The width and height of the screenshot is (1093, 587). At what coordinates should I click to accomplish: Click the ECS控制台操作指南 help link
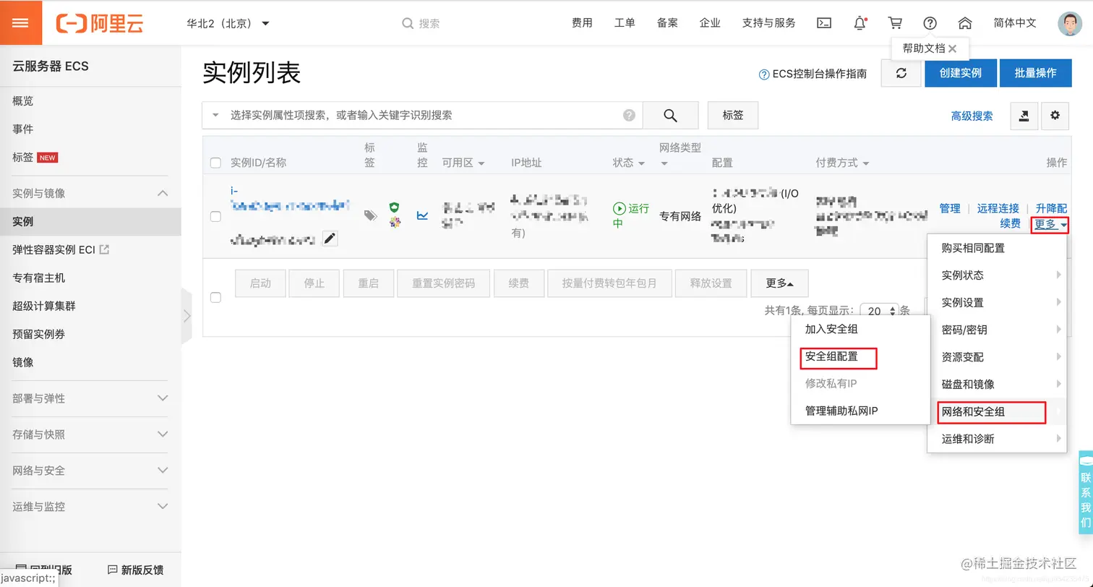[x=813, y=74]
